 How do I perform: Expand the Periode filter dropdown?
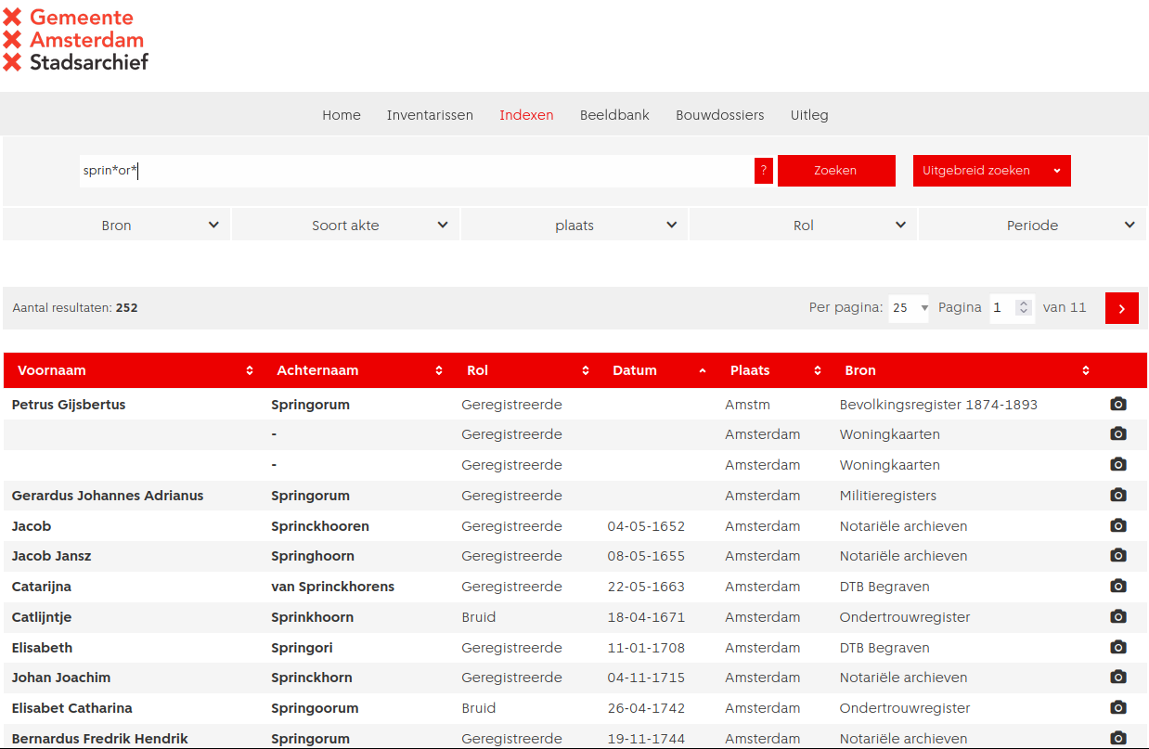click(x=1032, y=226)
